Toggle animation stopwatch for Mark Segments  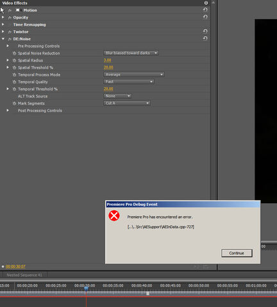click(14, 103)
